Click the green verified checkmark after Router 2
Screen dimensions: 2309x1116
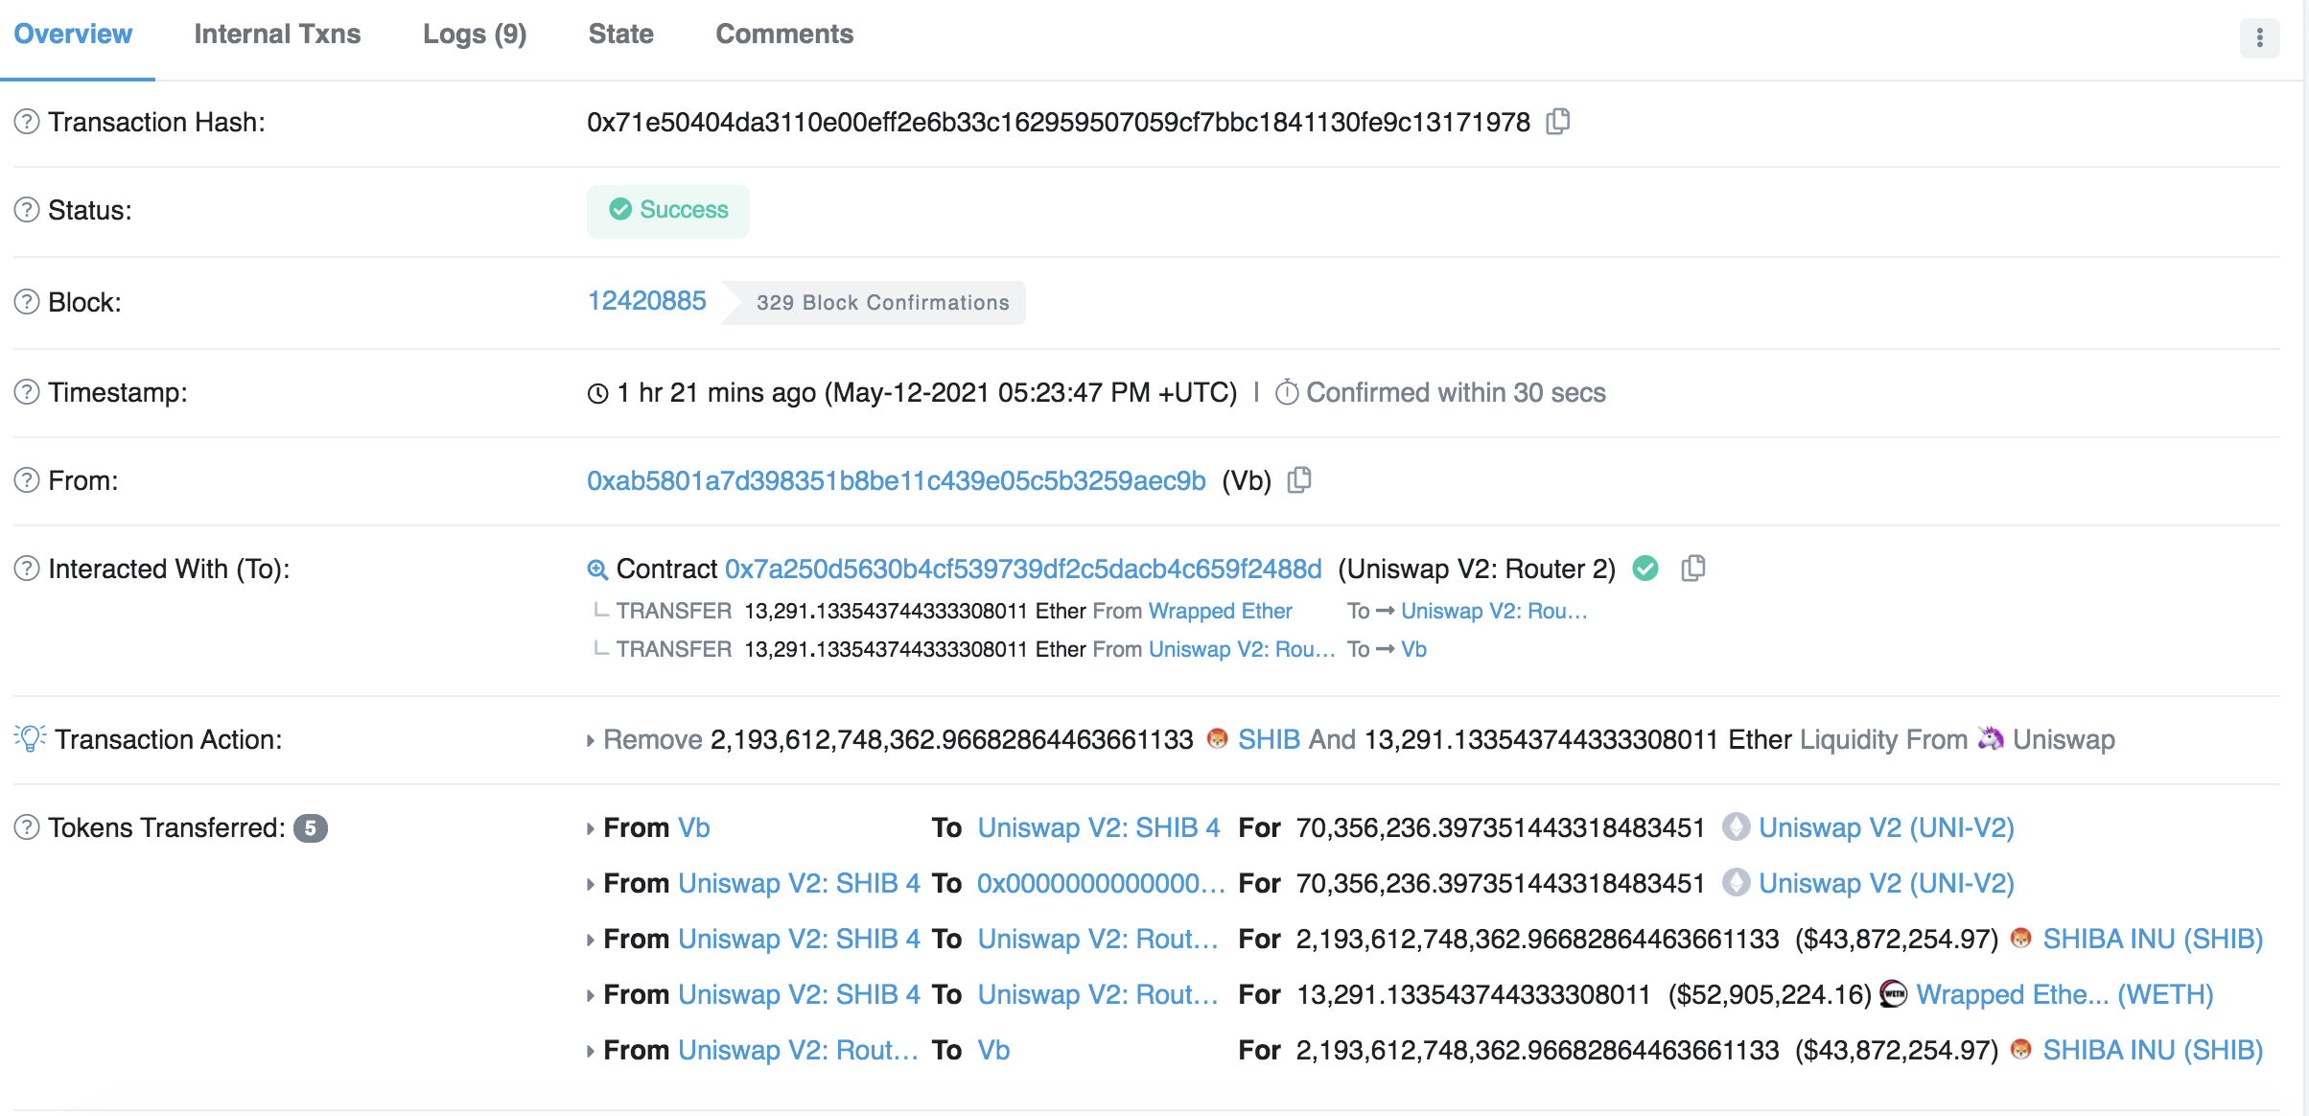tap(1645, 569)
